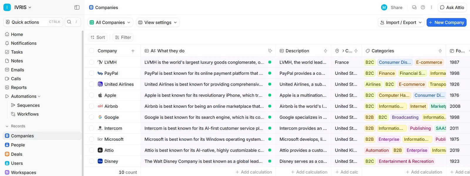The height and width of the screenshot is (176, 470).
Task: Open Quick actions button
Action: [33, 22]
